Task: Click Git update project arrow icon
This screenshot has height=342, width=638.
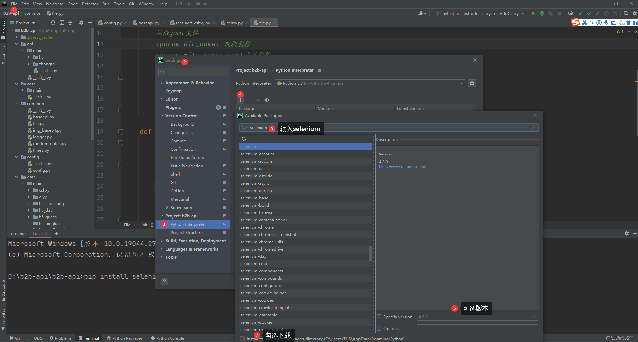Action: pos(580,13)
